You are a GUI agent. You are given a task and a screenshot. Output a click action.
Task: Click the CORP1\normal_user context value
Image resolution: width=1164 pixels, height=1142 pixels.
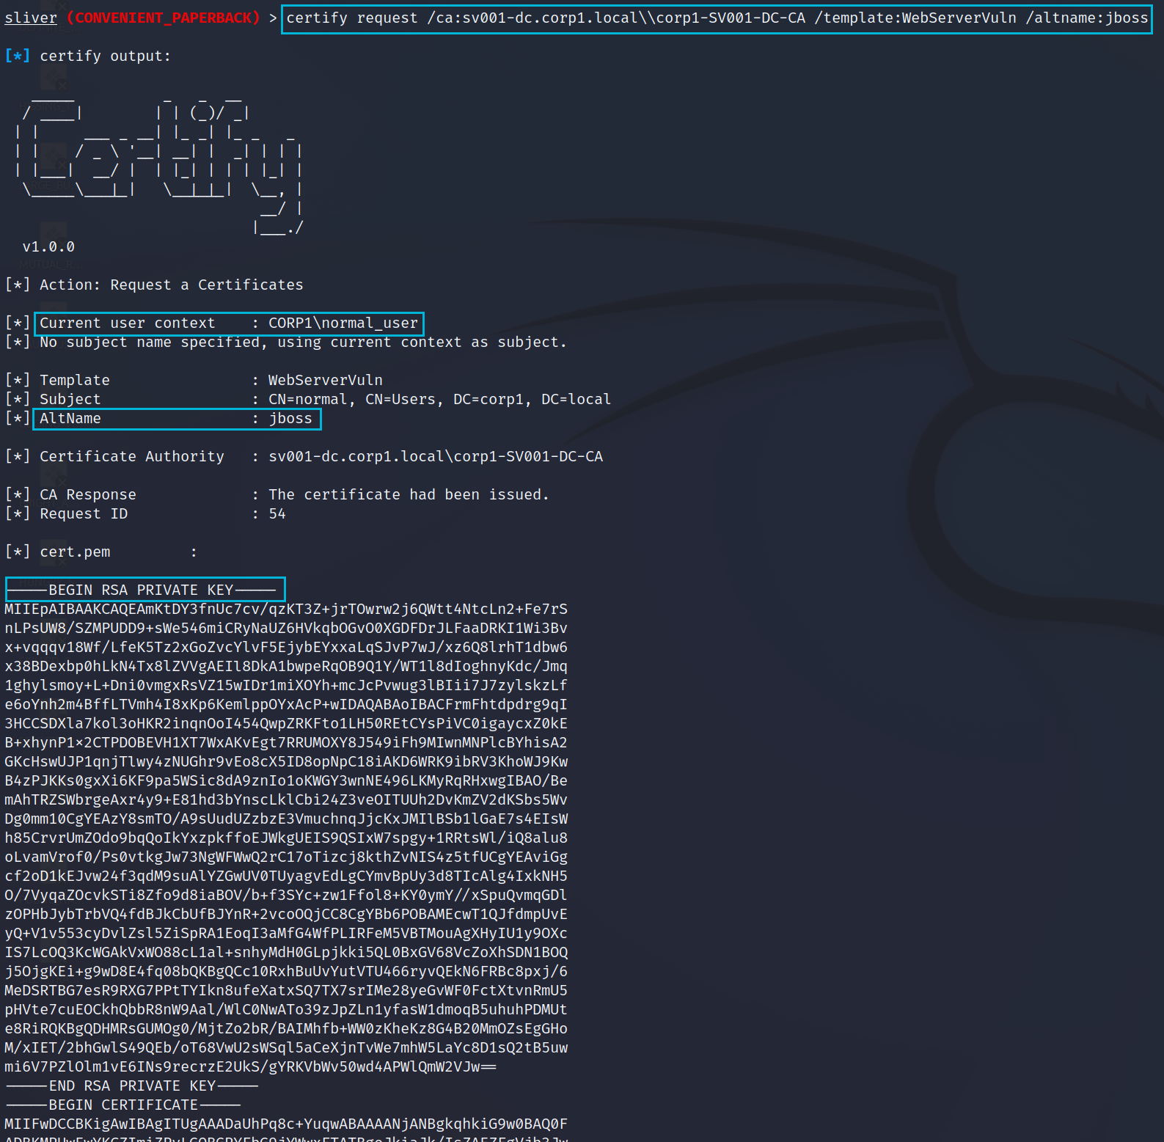point(343,323)
